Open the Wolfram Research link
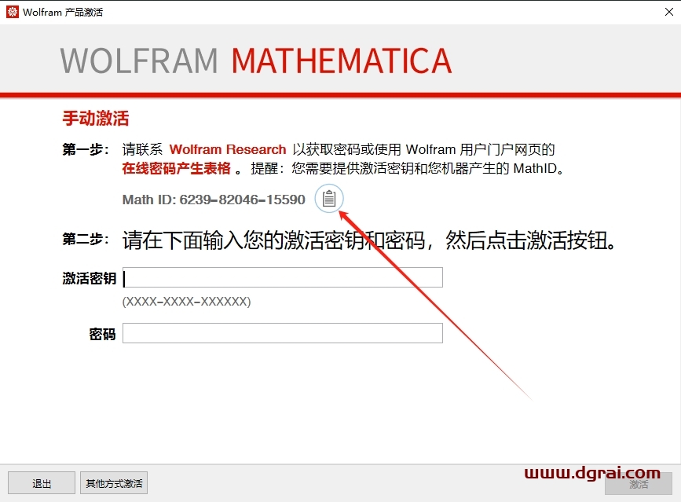681x502 pixels. tap(228, 149)
